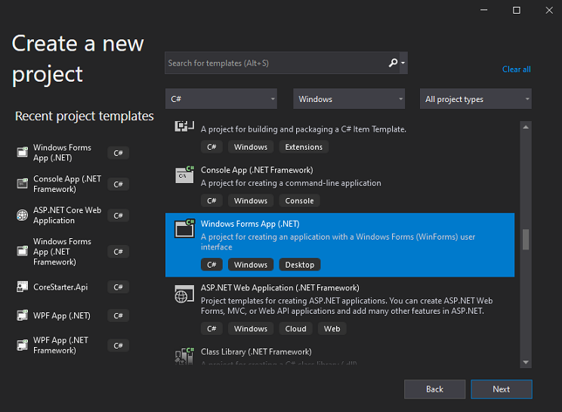Click the Next button
The image size is (562, 412).
point(502,389)
